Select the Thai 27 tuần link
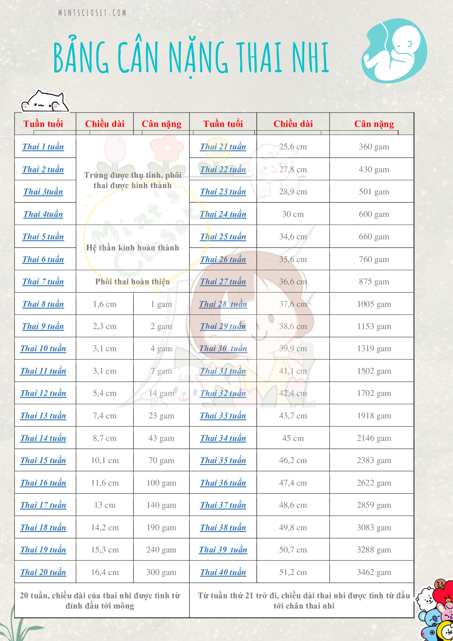453x641 pixels. [223, 282]
